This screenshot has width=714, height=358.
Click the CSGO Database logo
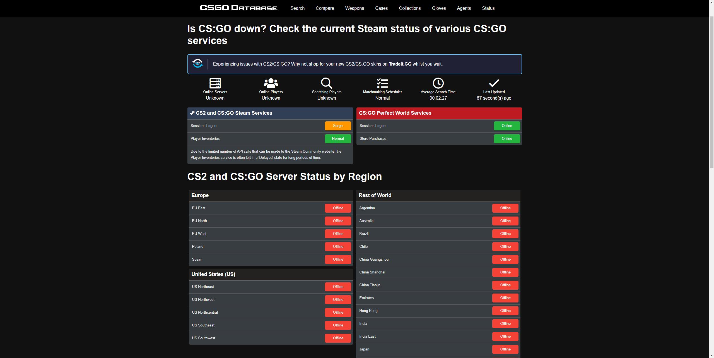coord(239,8)
